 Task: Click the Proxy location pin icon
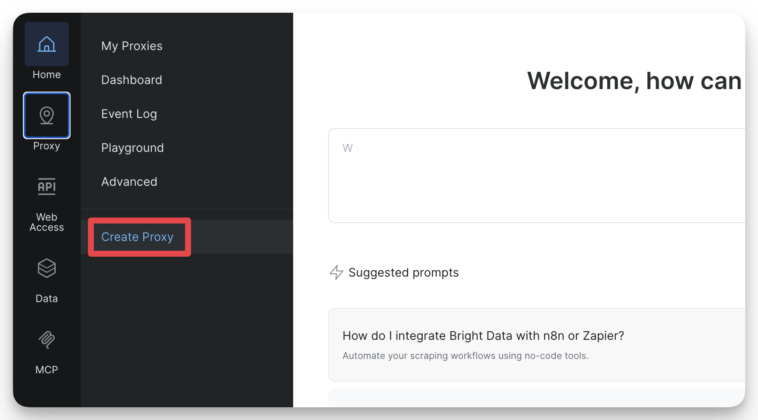[x=46, y=115]
